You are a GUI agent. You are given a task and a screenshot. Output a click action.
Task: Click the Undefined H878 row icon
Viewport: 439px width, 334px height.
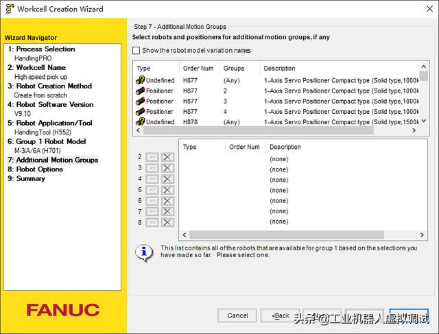pyautogui.click(x=140, y=122)
